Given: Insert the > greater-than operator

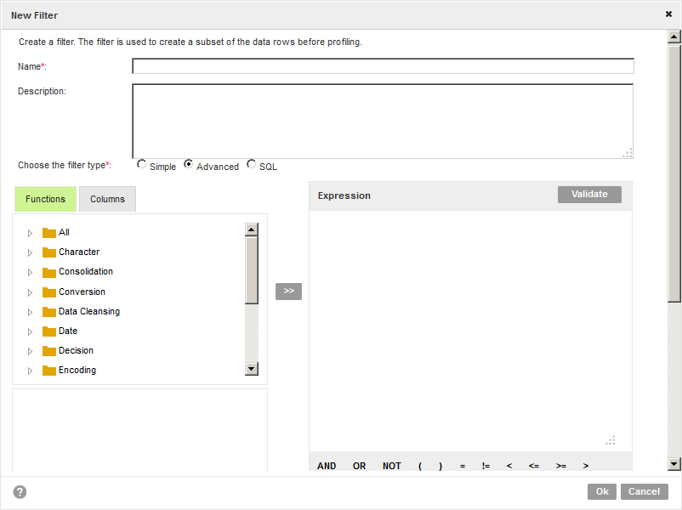Looking at the screenshot, I should [586, 466].
